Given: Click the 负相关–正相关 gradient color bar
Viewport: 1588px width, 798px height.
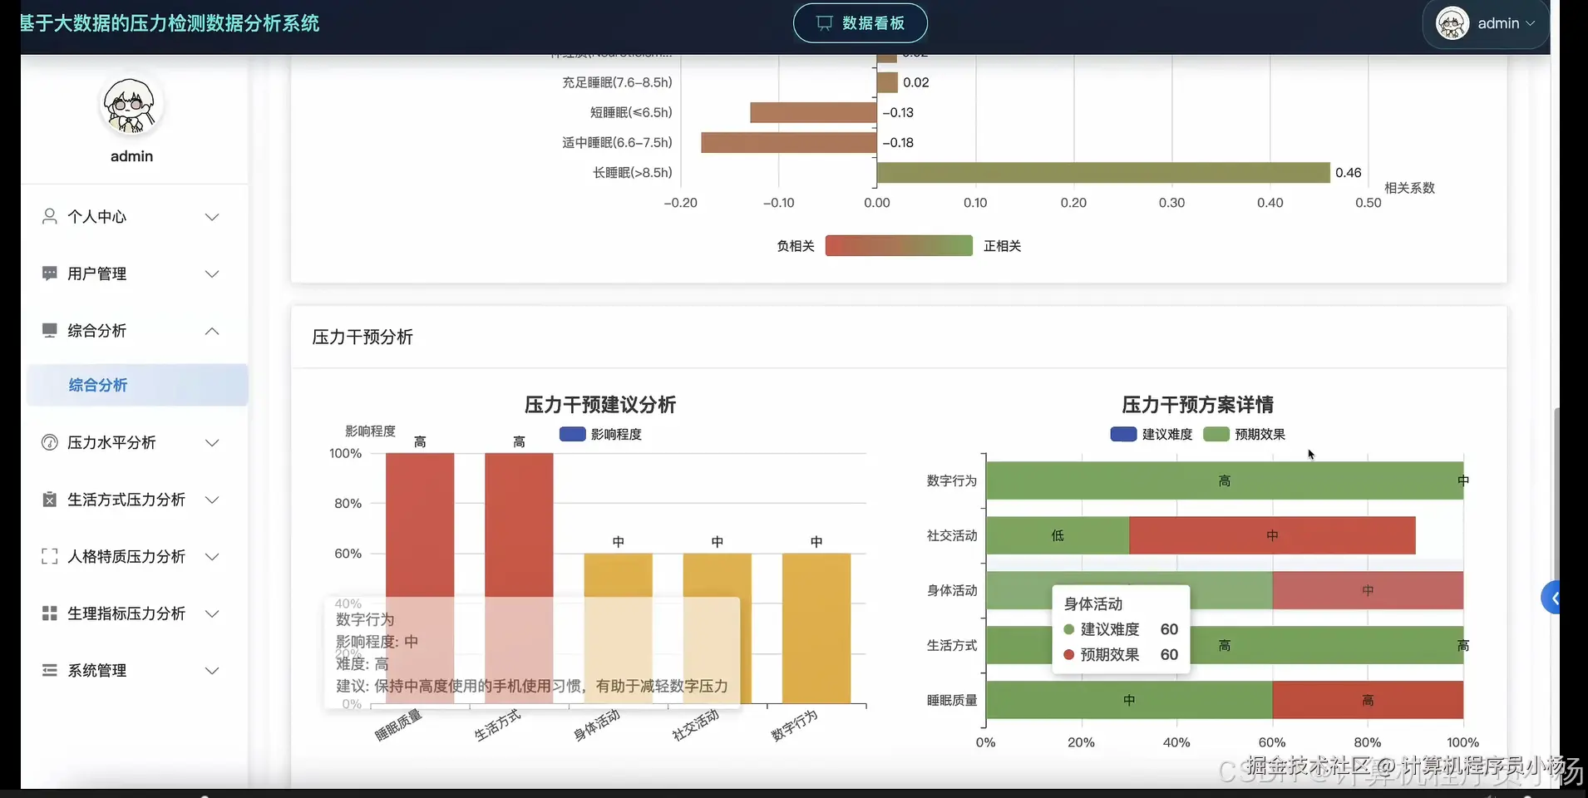Looking at the screenshot, I should coord(899,246).
